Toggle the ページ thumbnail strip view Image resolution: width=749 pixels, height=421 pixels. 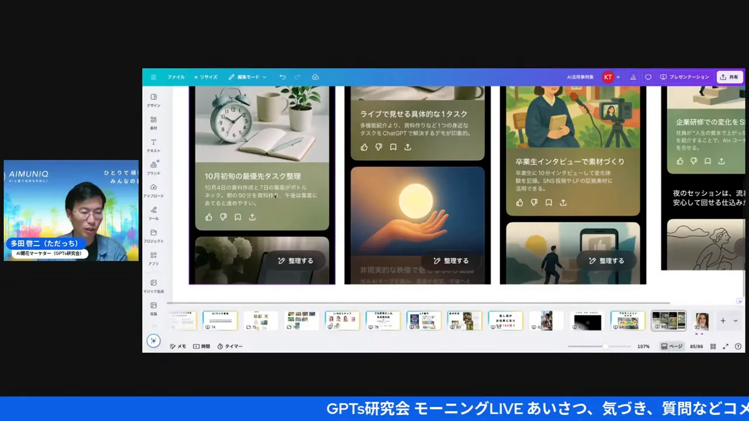click(x=671, y=347)
